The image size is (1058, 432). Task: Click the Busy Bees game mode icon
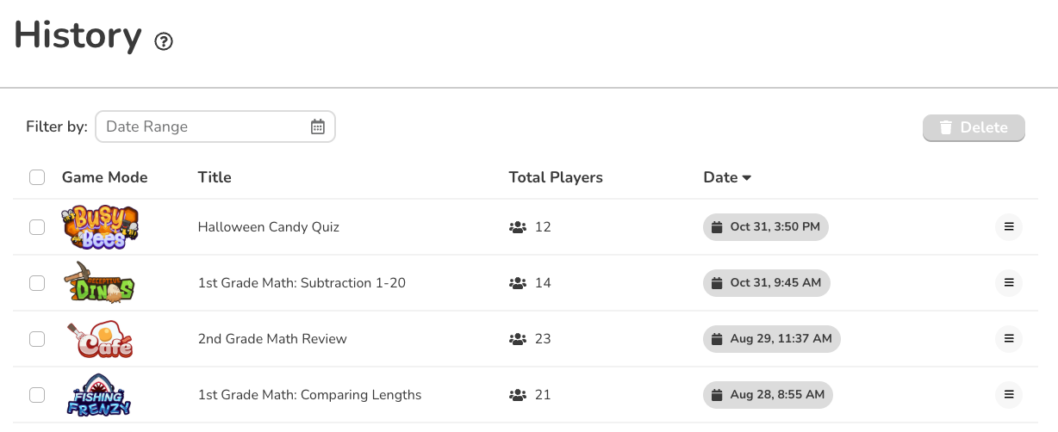(x=100, y=227)
